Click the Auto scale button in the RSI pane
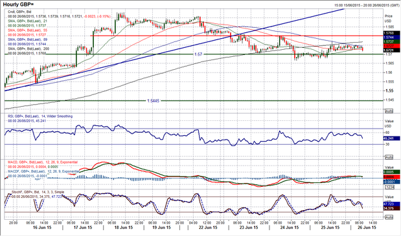401x236 pixels. 389,157
